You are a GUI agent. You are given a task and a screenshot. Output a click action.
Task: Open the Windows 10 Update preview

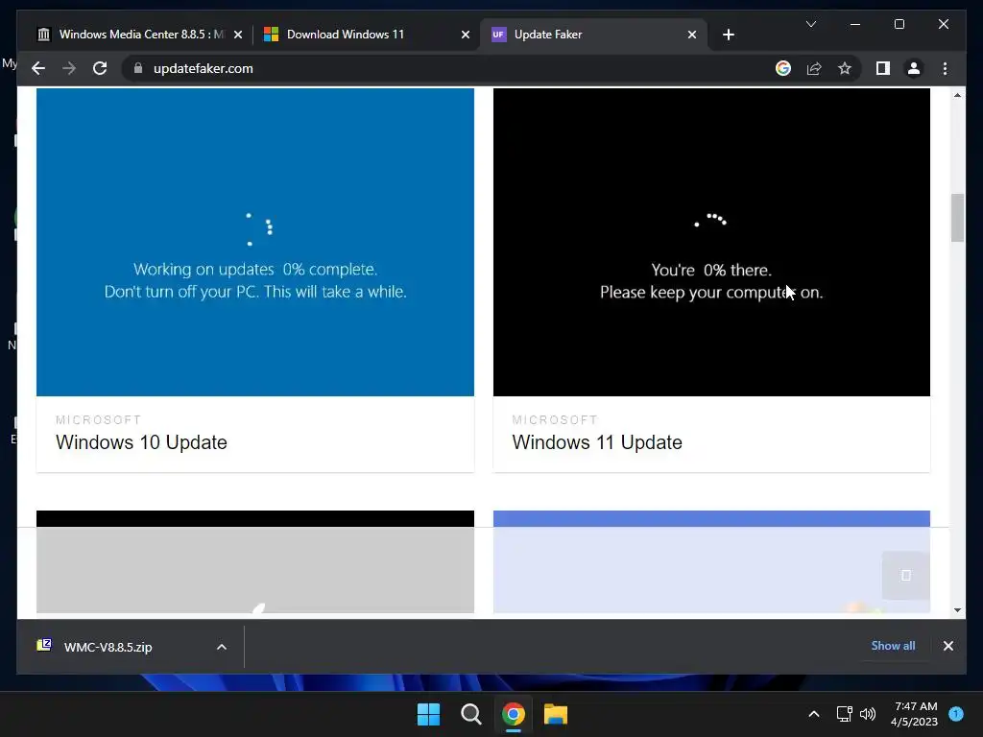[x=255, y=242]
